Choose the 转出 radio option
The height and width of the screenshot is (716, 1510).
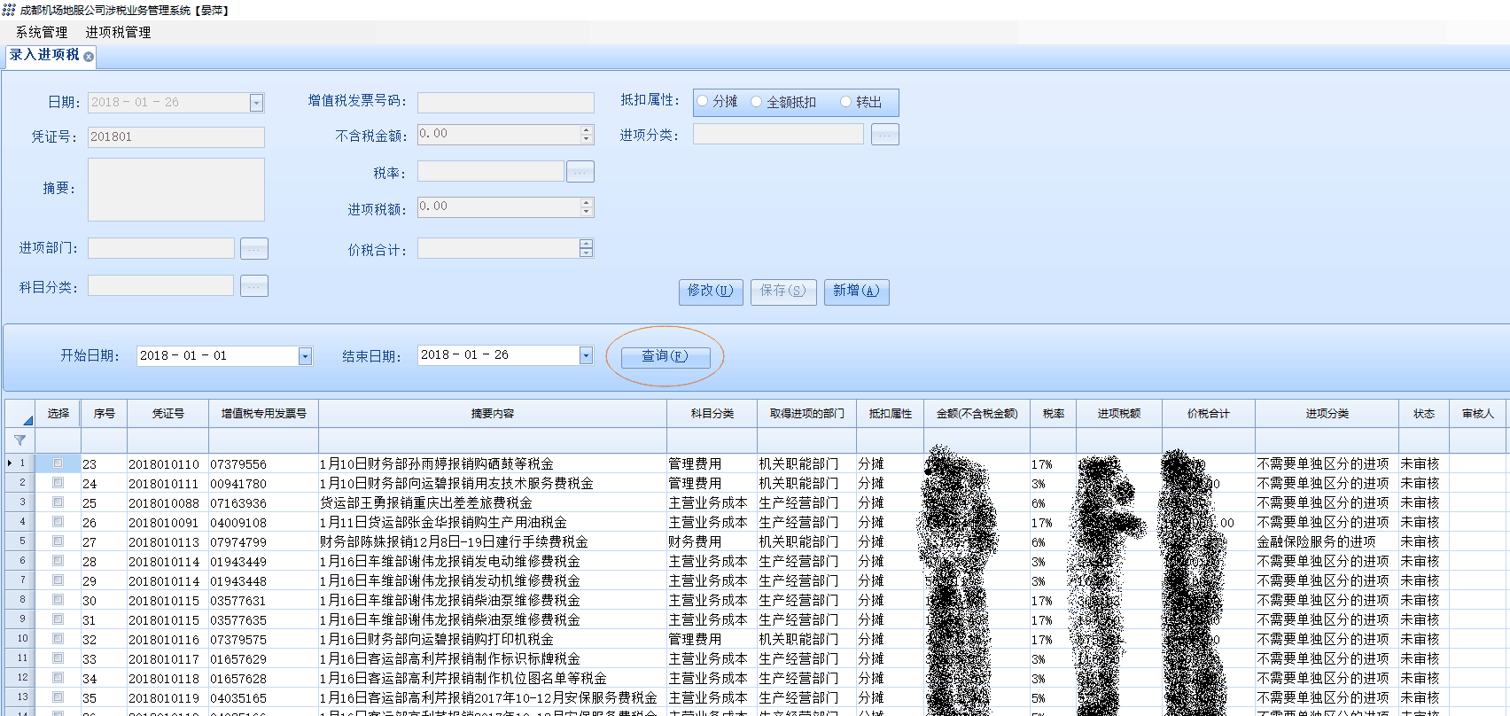[845, 102]
